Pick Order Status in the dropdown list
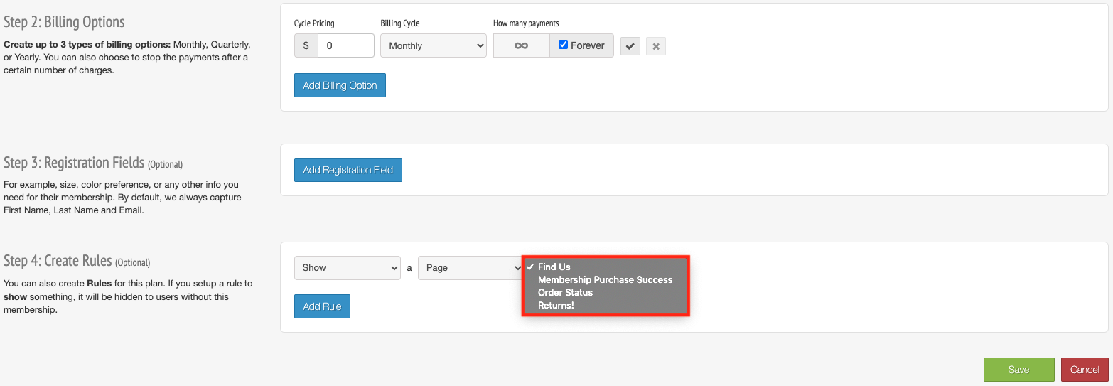 [x=565, y=293]
